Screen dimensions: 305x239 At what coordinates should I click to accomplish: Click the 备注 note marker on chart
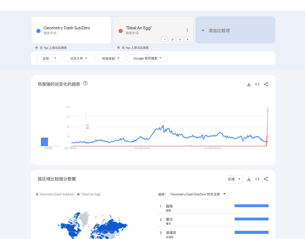(x=88, y=127)
